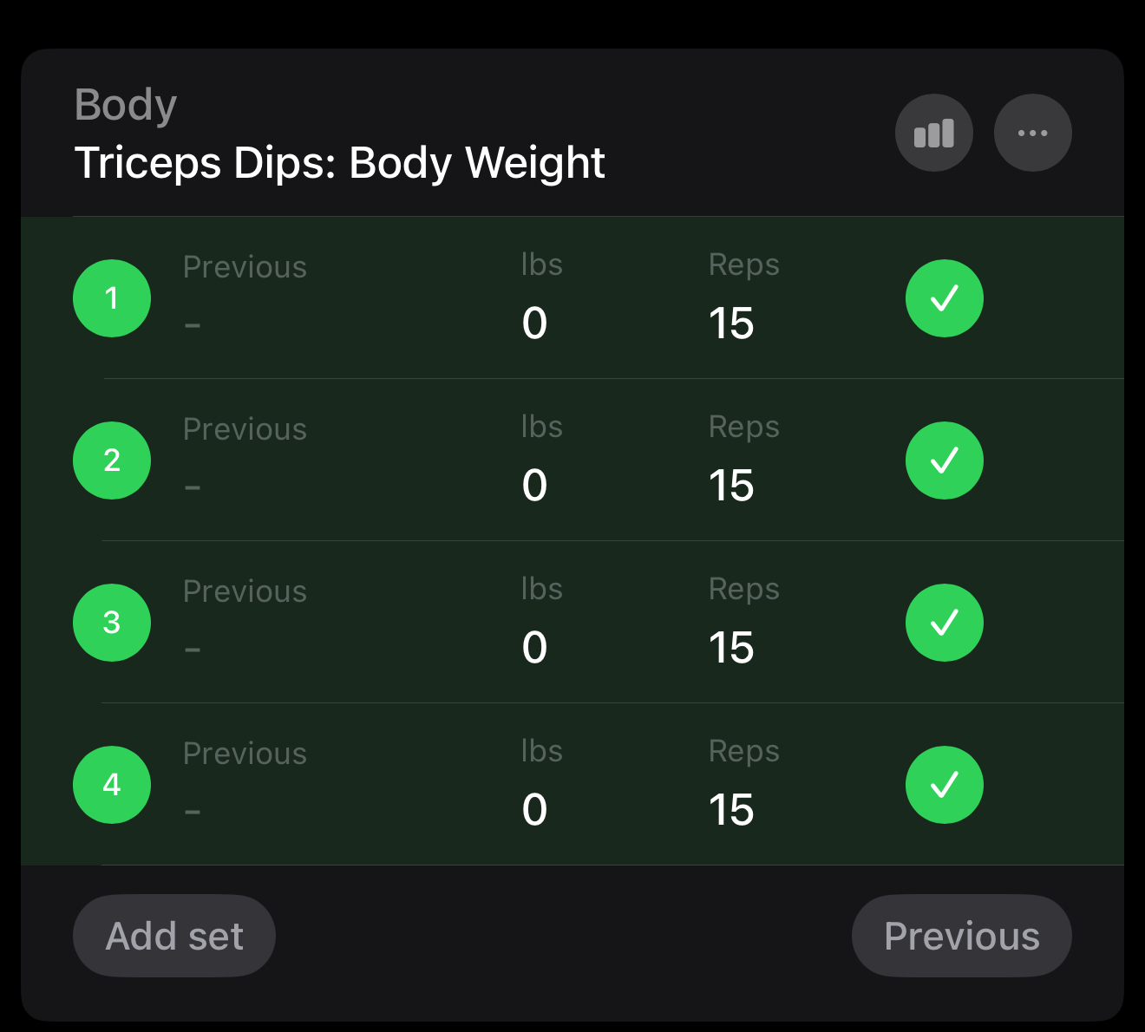This screenshot has width=1145, height=1032.
Task: Uncheck the completed checkmark for set 2
Action: click(944, 460)
